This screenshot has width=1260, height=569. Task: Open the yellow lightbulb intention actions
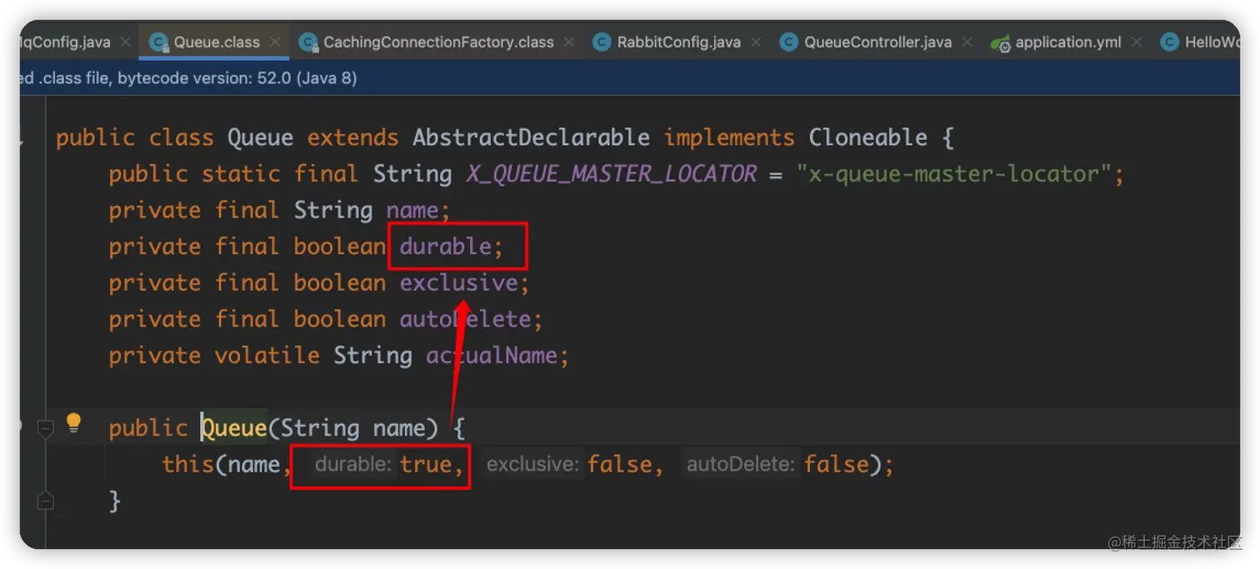(74, 423)
